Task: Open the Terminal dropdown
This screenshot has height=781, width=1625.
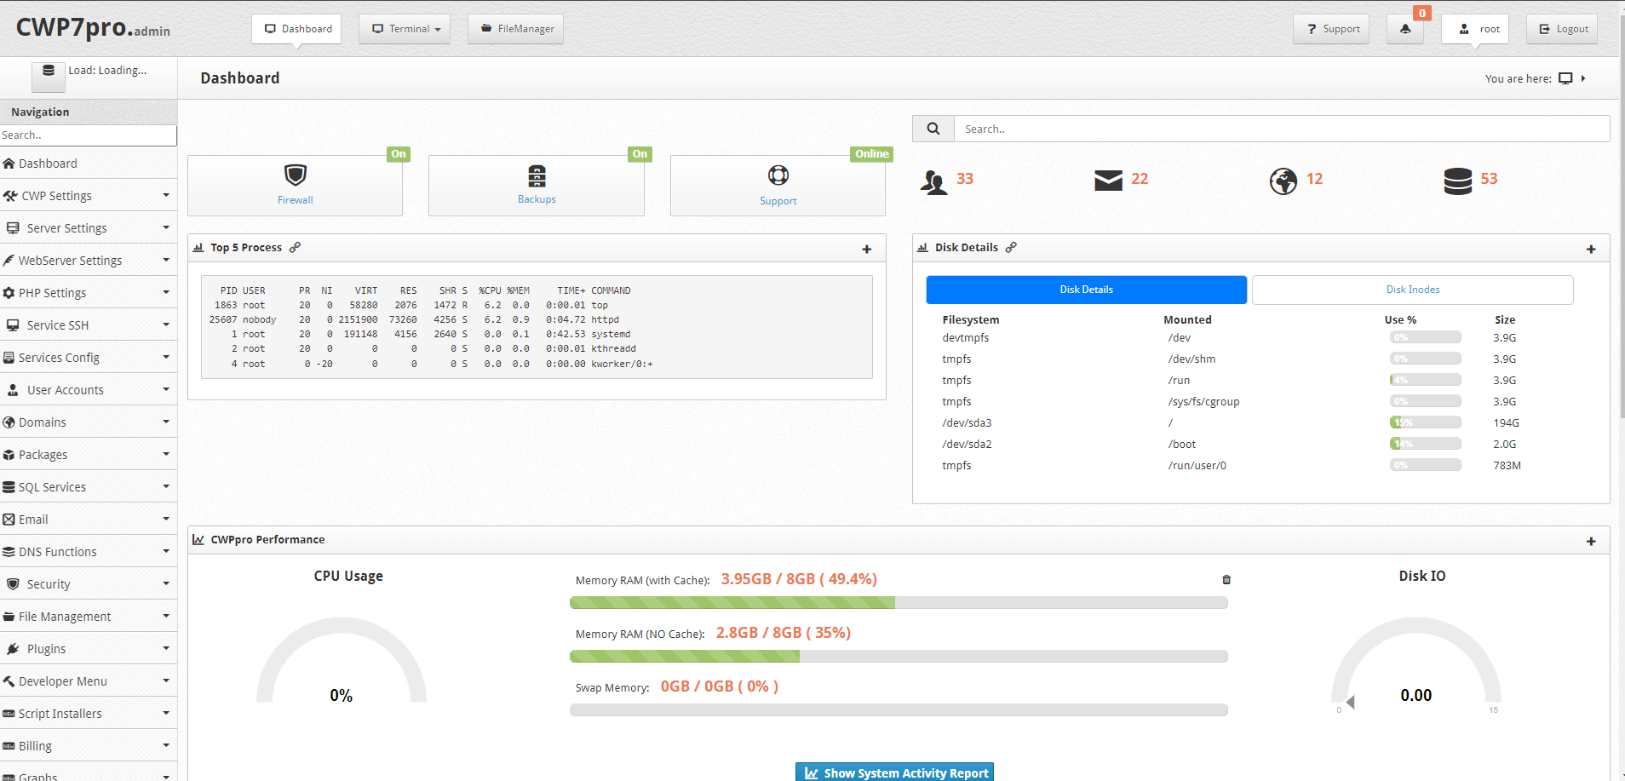Action: coord(405,29)
